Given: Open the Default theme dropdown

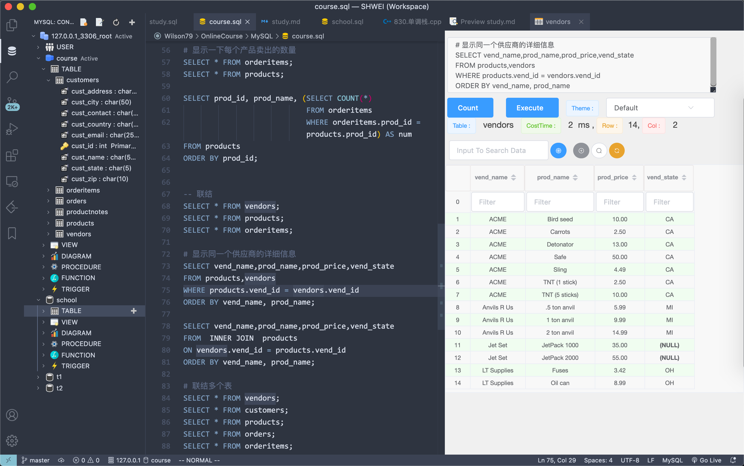Looking at the screenshot, I should (x=660, y=108).
